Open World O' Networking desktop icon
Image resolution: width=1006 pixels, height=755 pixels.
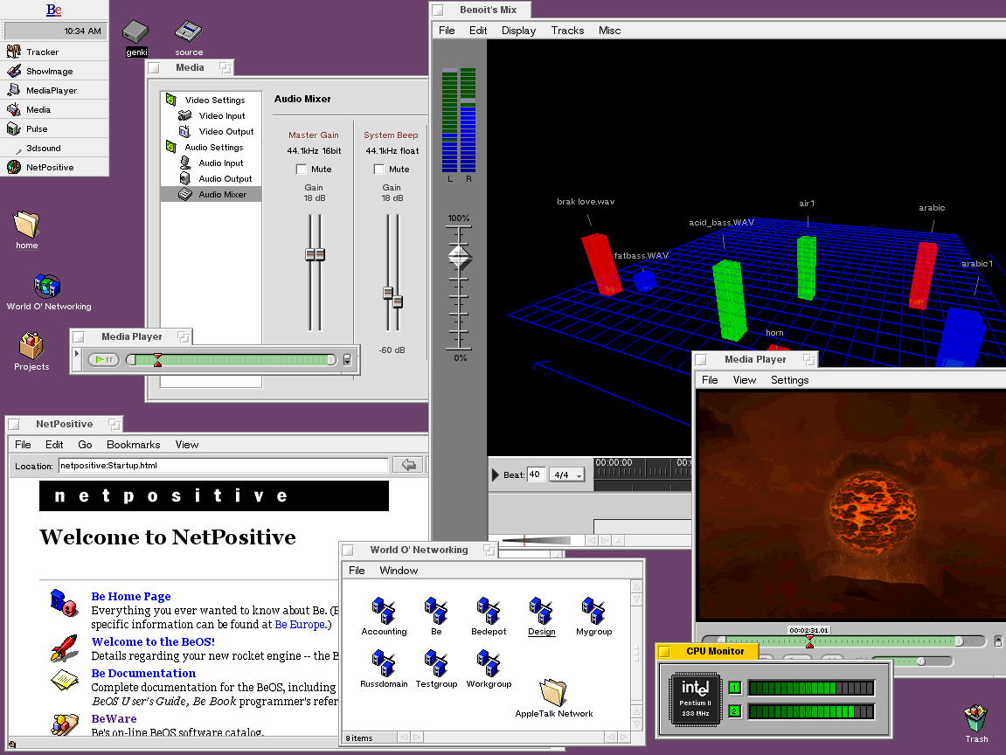47,286
